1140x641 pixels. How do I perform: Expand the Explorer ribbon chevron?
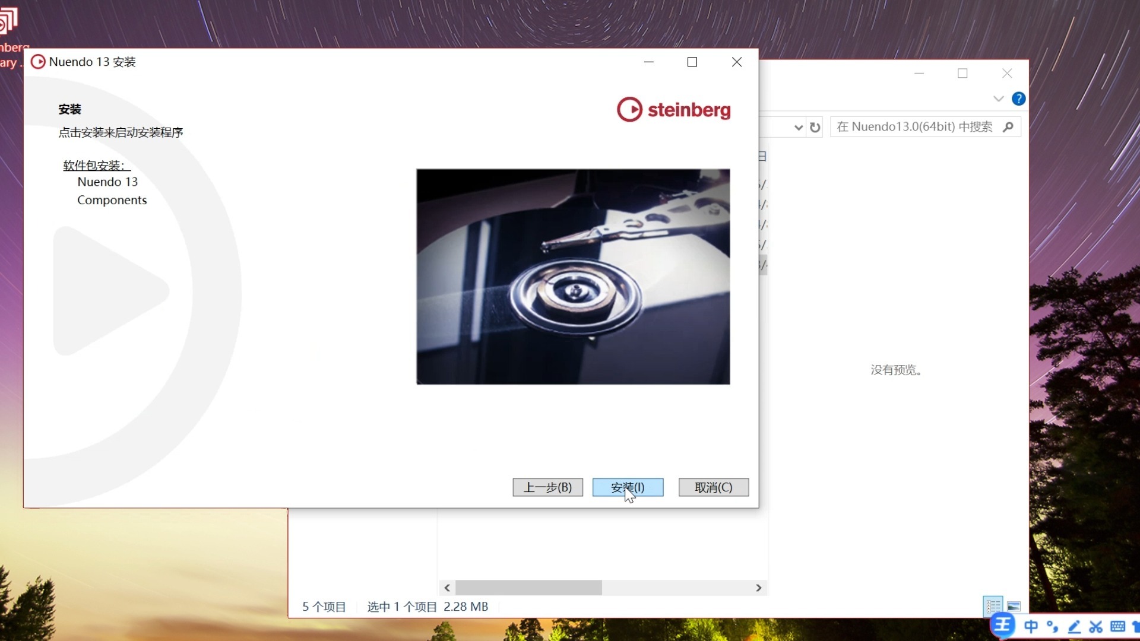click(x=999, y=99)
